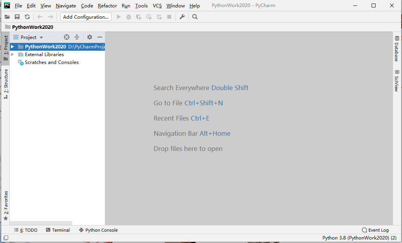The height and width of the screenshot is (243, 402).
Task: Click the Ctrl+Shift+N shortcut text
Action: tap(204, 103)
